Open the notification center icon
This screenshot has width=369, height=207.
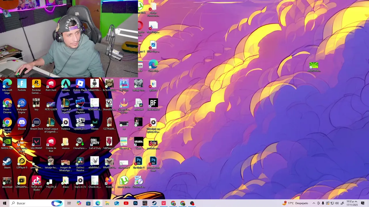click(x=363, y=203)
